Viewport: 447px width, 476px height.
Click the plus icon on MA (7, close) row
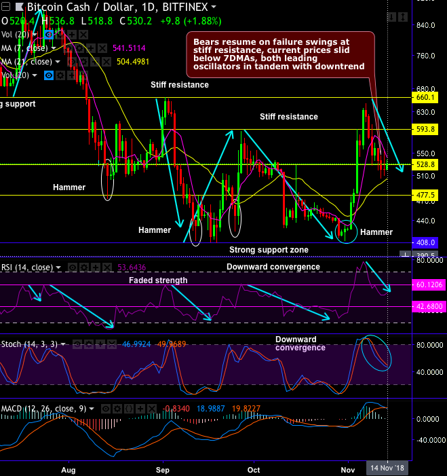tap(91, 48)
